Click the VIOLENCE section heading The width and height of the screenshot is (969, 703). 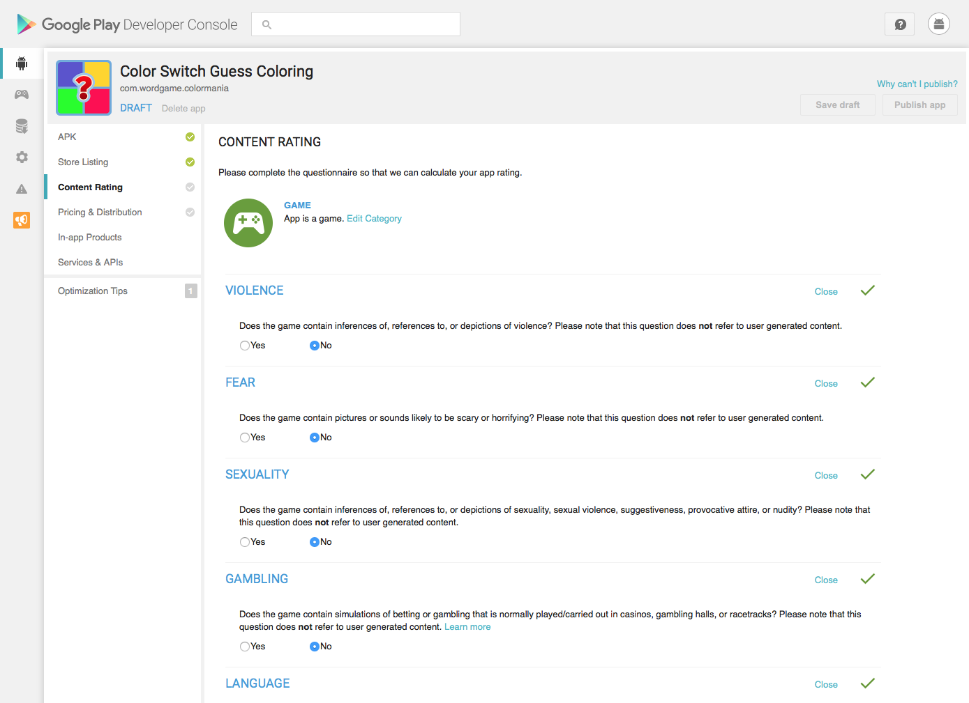point(255,291)
